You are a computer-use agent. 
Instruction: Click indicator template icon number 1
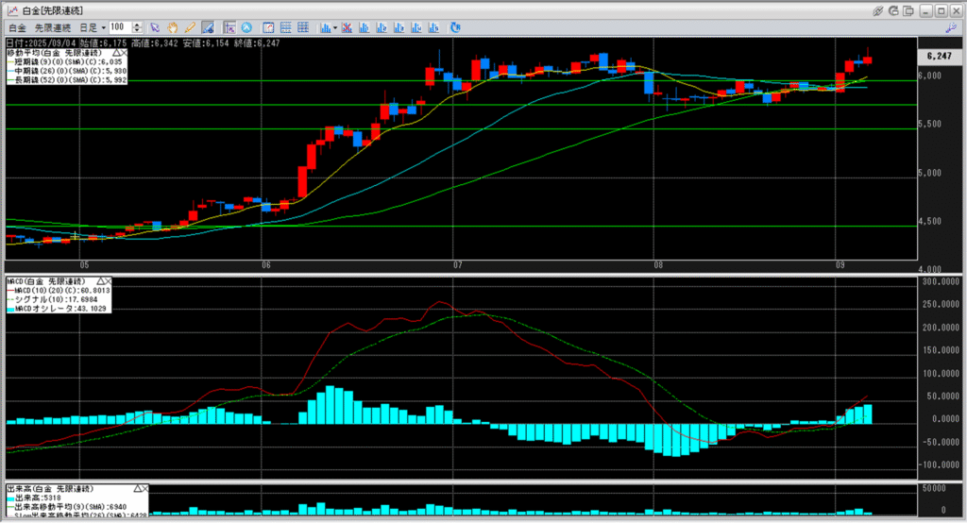(364, 27)
